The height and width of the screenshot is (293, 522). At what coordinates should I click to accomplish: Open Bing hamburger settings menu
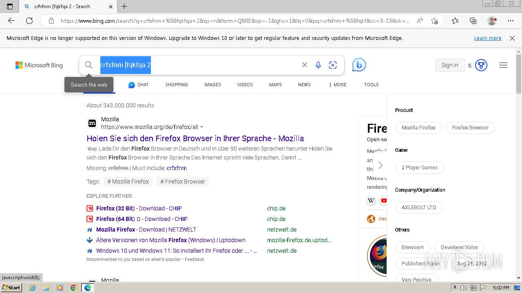point(503,65)
